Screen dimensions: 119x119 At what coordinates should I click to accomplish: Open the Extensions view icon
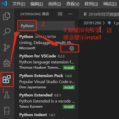7,79
